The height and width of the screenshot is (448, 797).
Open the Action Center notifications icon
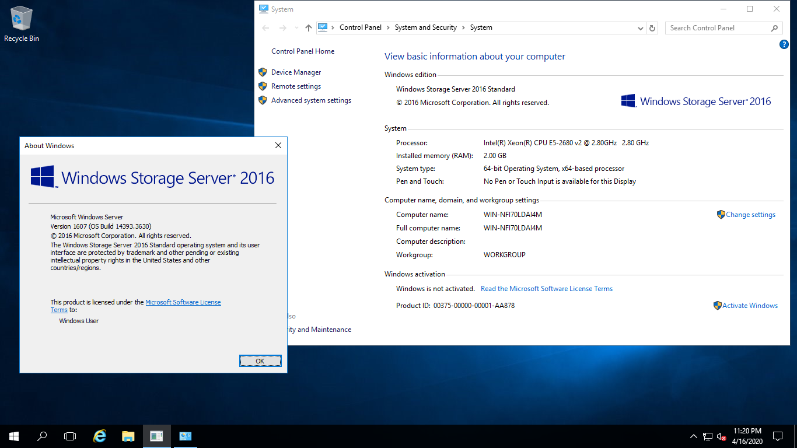click(x=777, y=436)
